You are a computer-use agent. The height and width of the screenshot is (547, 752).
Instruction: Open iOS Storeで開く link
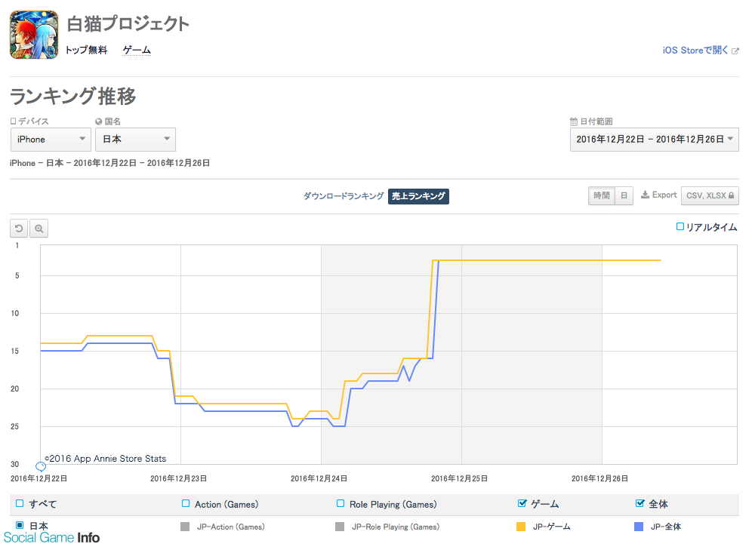(695, 51)
